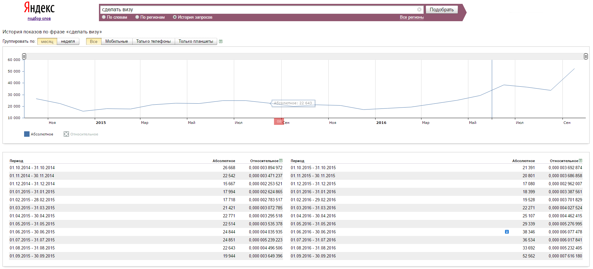Toggle Относительное series legend box
593x269 pixels.
66,134
